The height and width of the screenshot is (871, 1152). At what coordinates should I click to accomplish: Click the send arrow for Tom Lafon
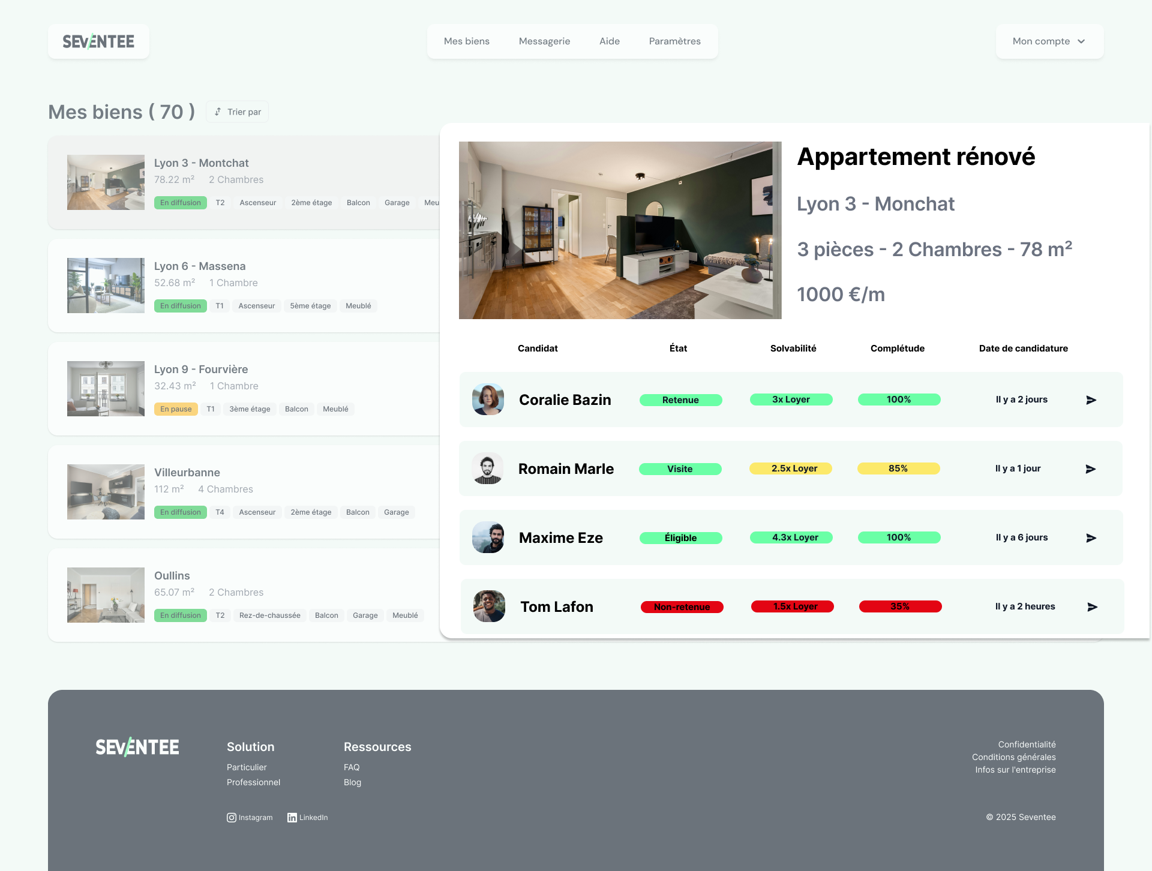tap(1092, 607)
